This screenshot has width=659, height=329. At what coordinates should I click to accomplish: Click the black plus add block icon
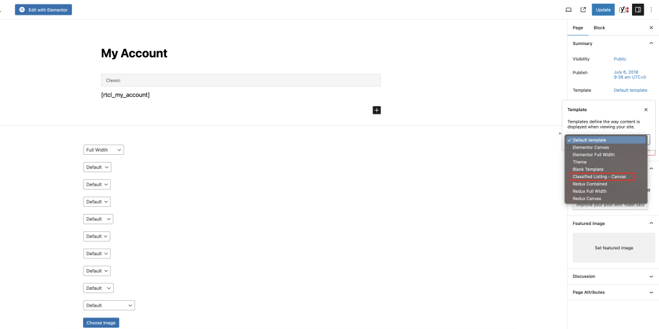click(376, 111)
